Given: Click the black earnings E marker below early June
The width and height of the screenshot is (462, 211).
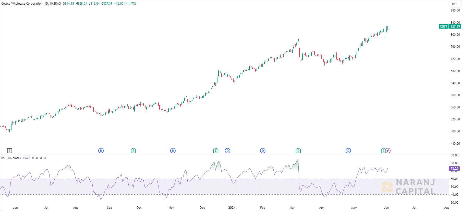Looking at the screenshot, I should pos(9,151).
